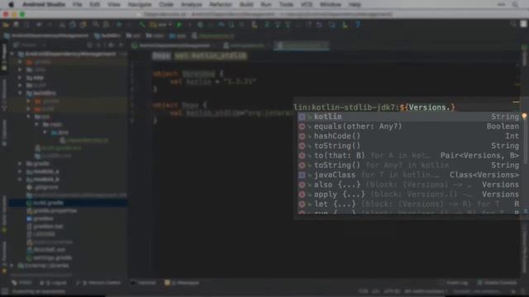Open the Analyze menu
This screenshot has width=529, height=297.
point(191,4)
